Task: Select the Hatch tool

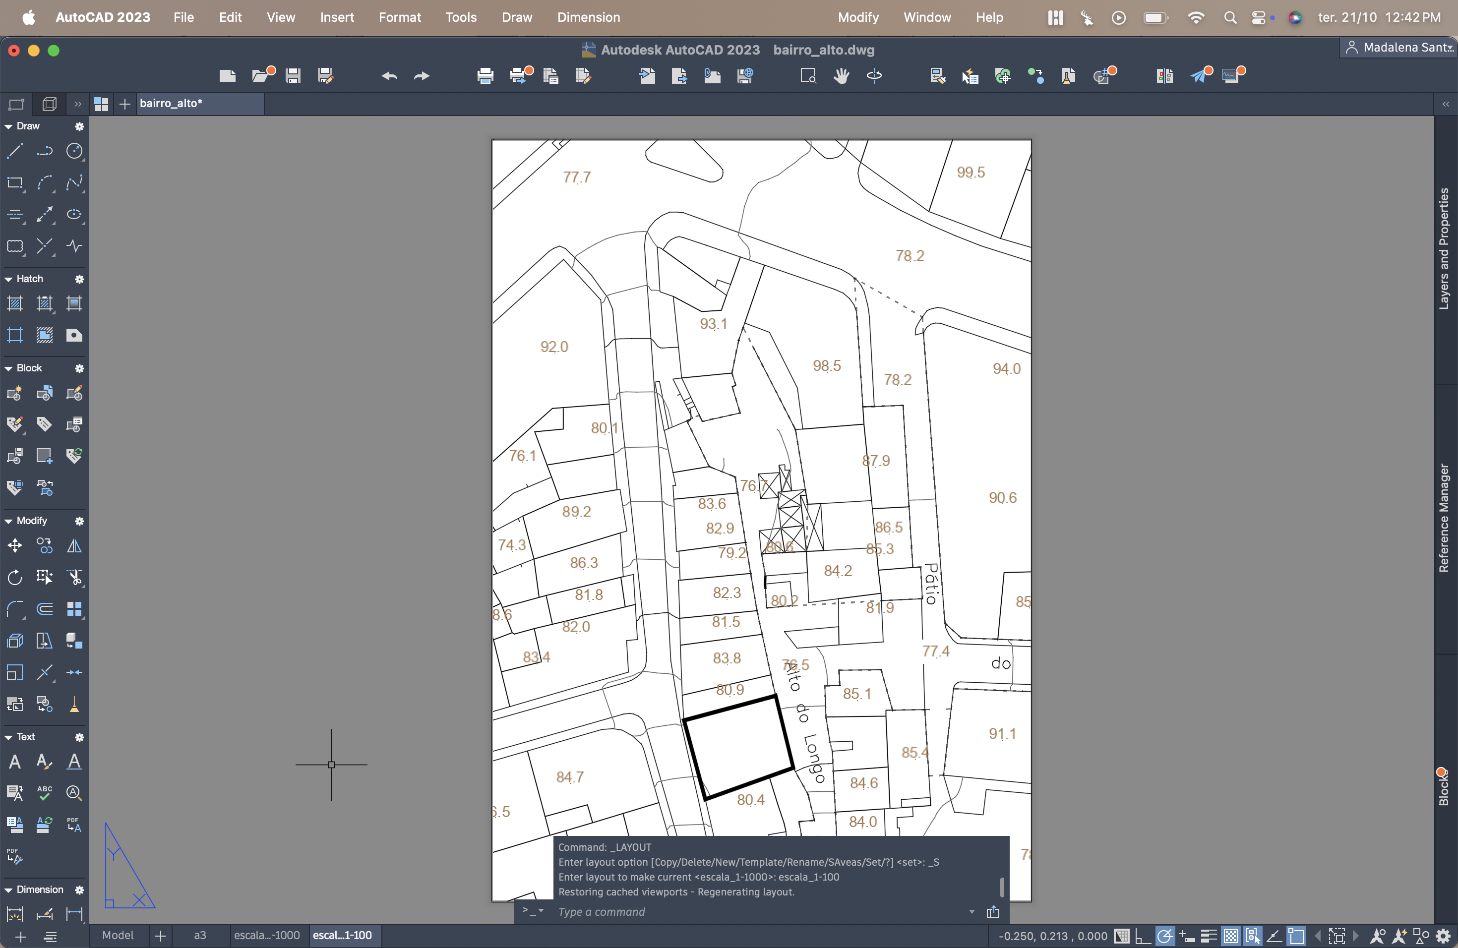Action: (15, 304)
